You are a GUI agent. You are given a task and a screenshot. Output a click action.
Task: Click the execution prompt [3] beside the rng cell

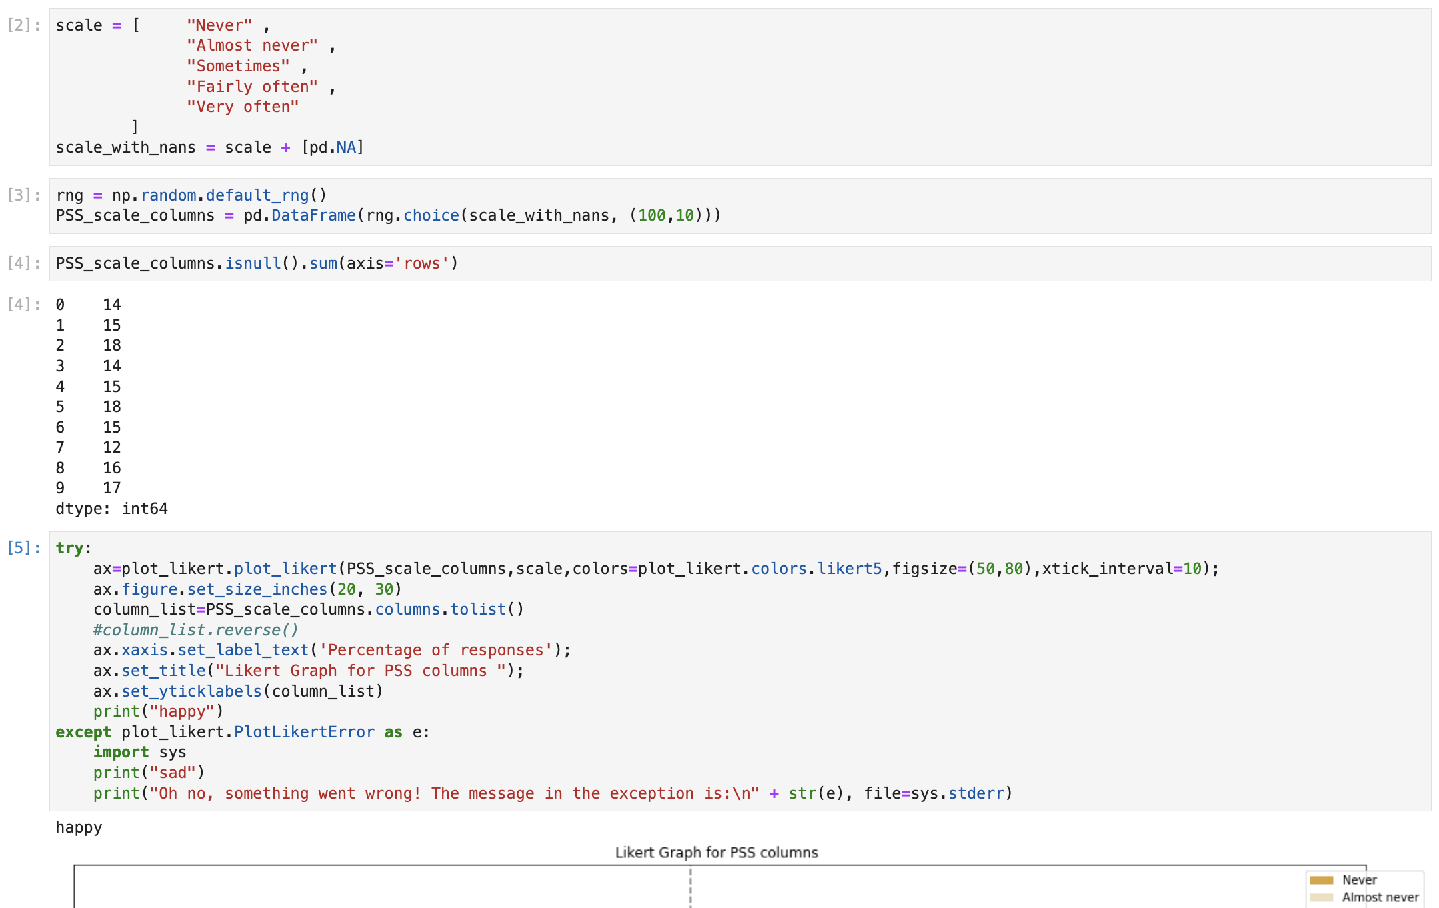(23, 195)
